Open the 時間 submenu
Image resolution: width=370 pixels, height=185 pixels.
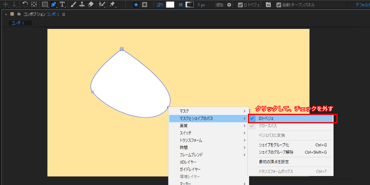point(208,148)
